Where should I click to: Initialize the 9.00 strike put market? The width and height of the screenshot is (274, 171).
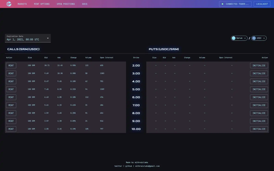tap(259, 121)
